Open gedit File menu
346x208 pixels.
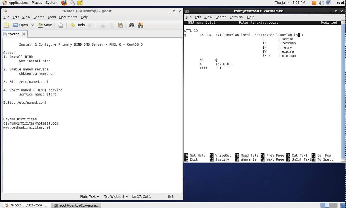click(x=6, y=17)
